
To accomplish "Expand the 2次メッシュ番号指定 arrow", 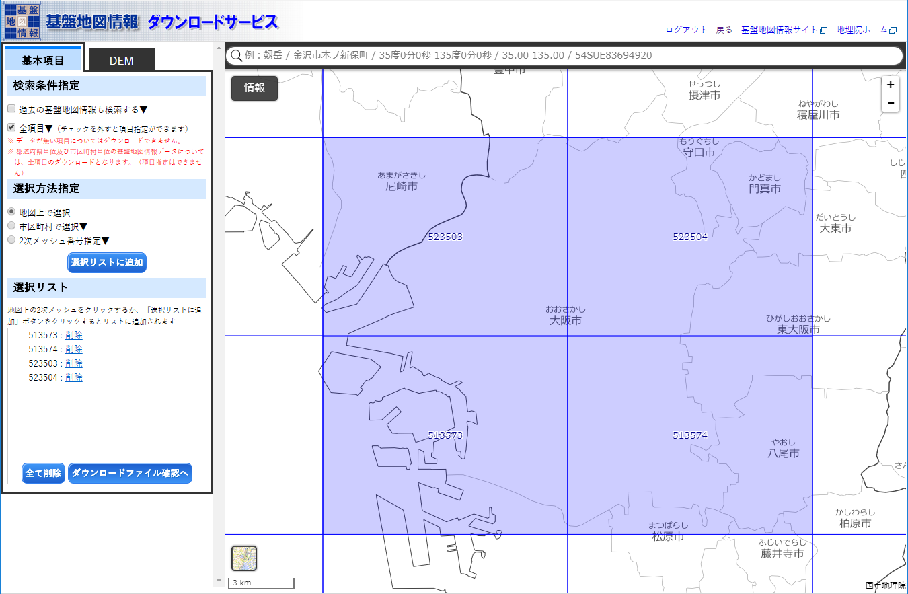I will click(106, 240).
